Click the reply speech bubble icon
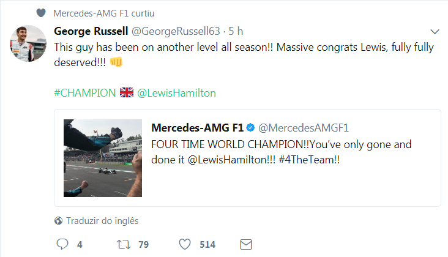The width and height of the screenshot is (448, 257). pos(62,244)
